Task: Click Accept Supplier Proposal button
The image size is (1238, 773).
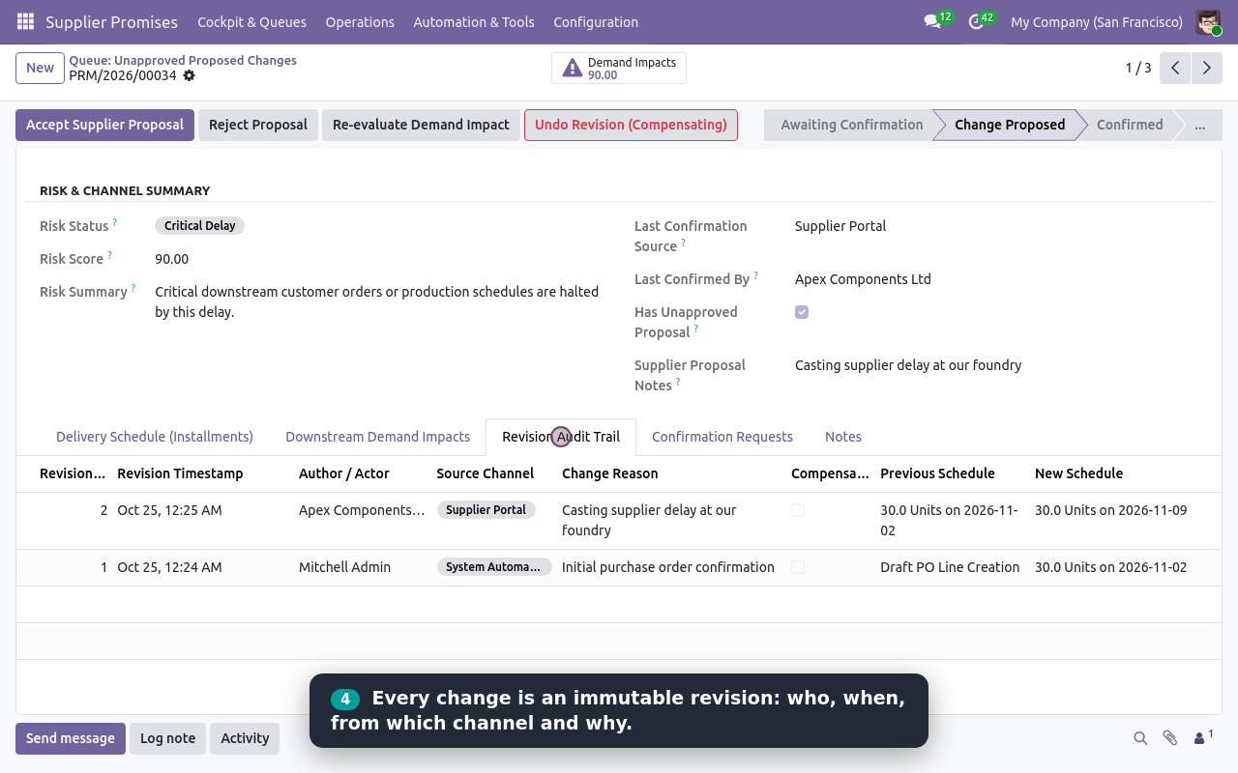Action: coord(104,125)
